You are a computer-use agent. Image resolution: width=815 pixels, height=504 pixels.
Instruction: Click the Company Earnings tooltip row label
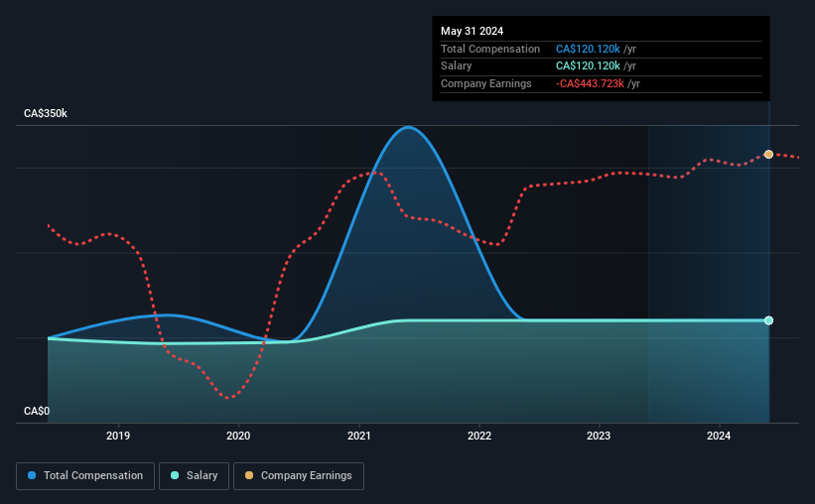coord(486,83)
